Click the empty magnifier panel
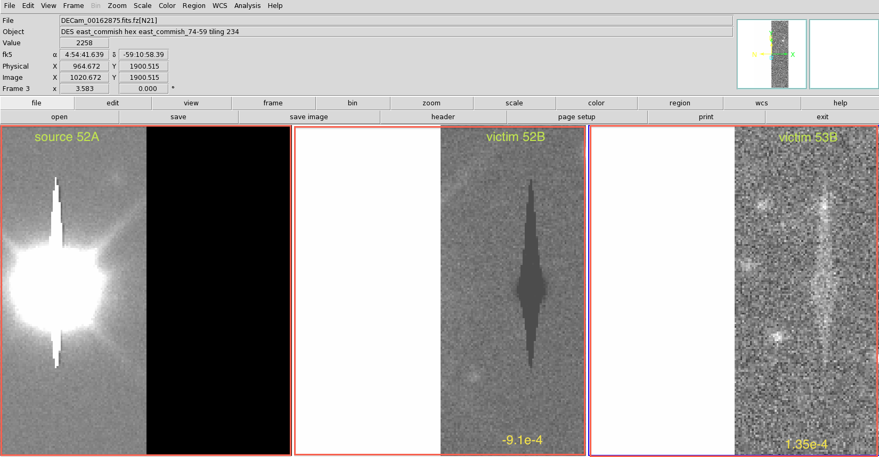 tap(844, 54)
